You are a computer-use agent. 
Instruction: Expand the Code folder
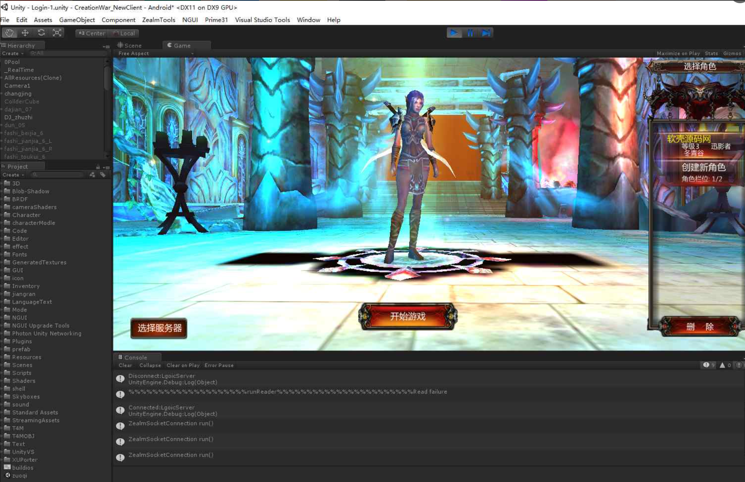pos(2,231)
